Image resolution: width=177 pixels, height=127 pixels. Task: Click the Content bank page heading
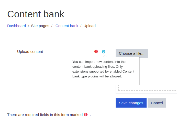click(36, 14)
